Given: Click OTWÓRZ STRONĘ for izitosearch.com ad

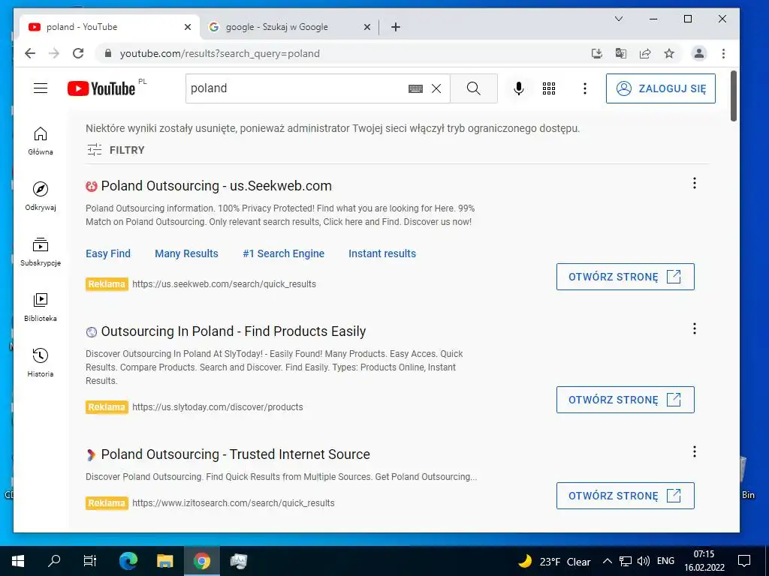Looking at the screenshot, I should (x=626, y=496).
